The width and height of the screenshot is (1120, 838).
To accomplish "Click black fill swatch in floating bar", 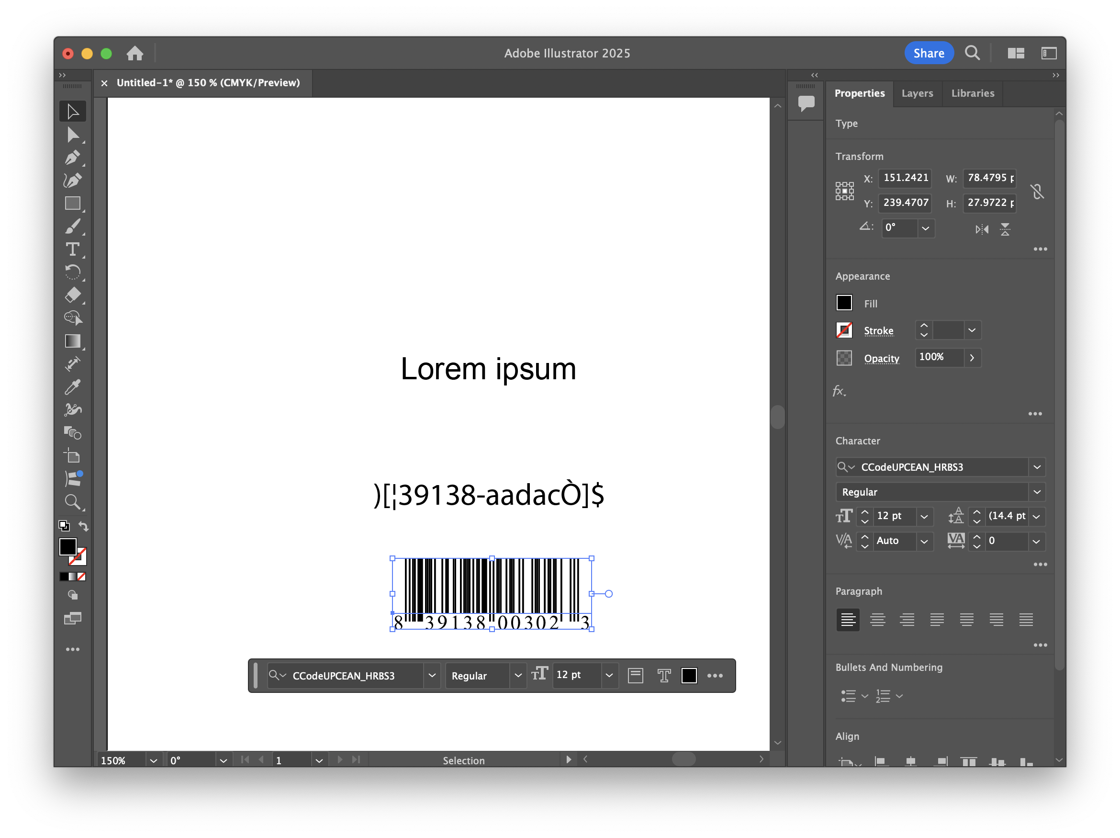I will [x=689, y=675].
